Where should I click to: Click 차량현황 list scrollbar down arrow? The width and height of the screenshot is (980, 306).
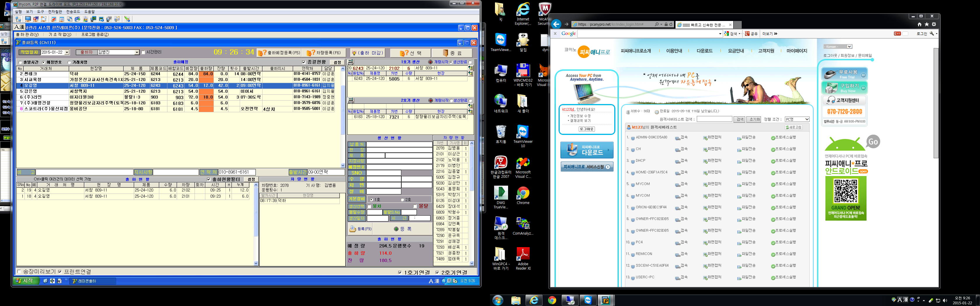tap(472, 263)
